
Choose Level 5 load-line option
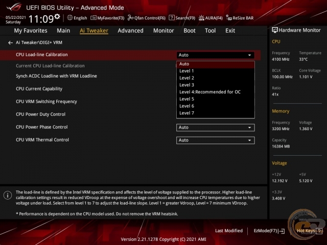pyautogui.click(x=216, y=99)
